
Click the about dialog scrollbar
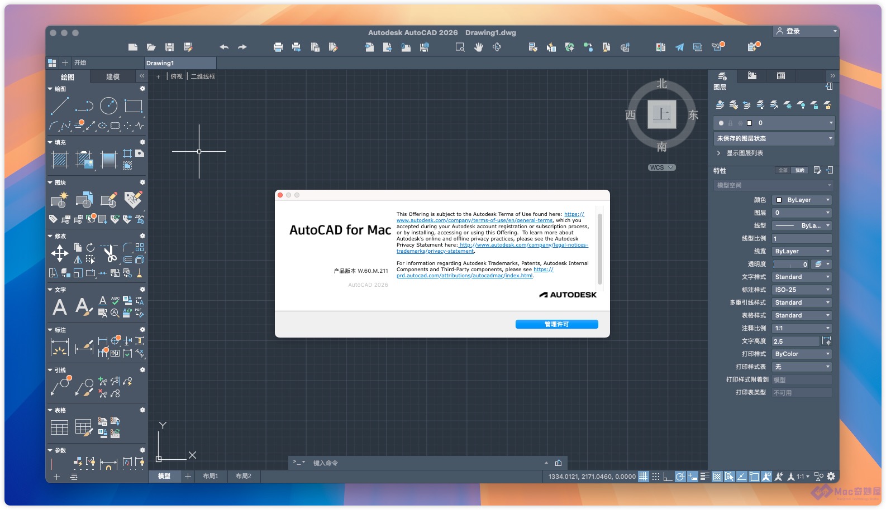tap(600, 249)
